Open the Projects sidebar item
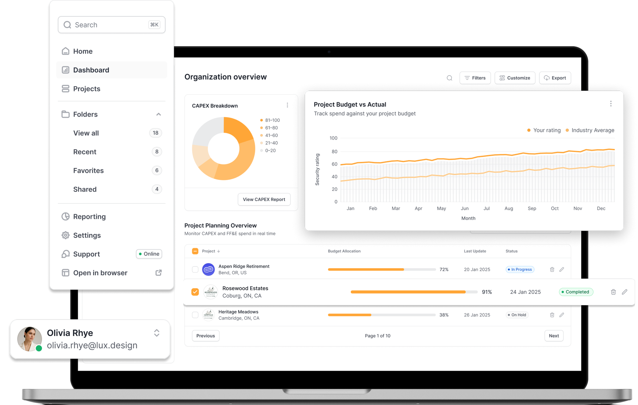The height and width of the screenshot is (405, 638). coord(87,89)
